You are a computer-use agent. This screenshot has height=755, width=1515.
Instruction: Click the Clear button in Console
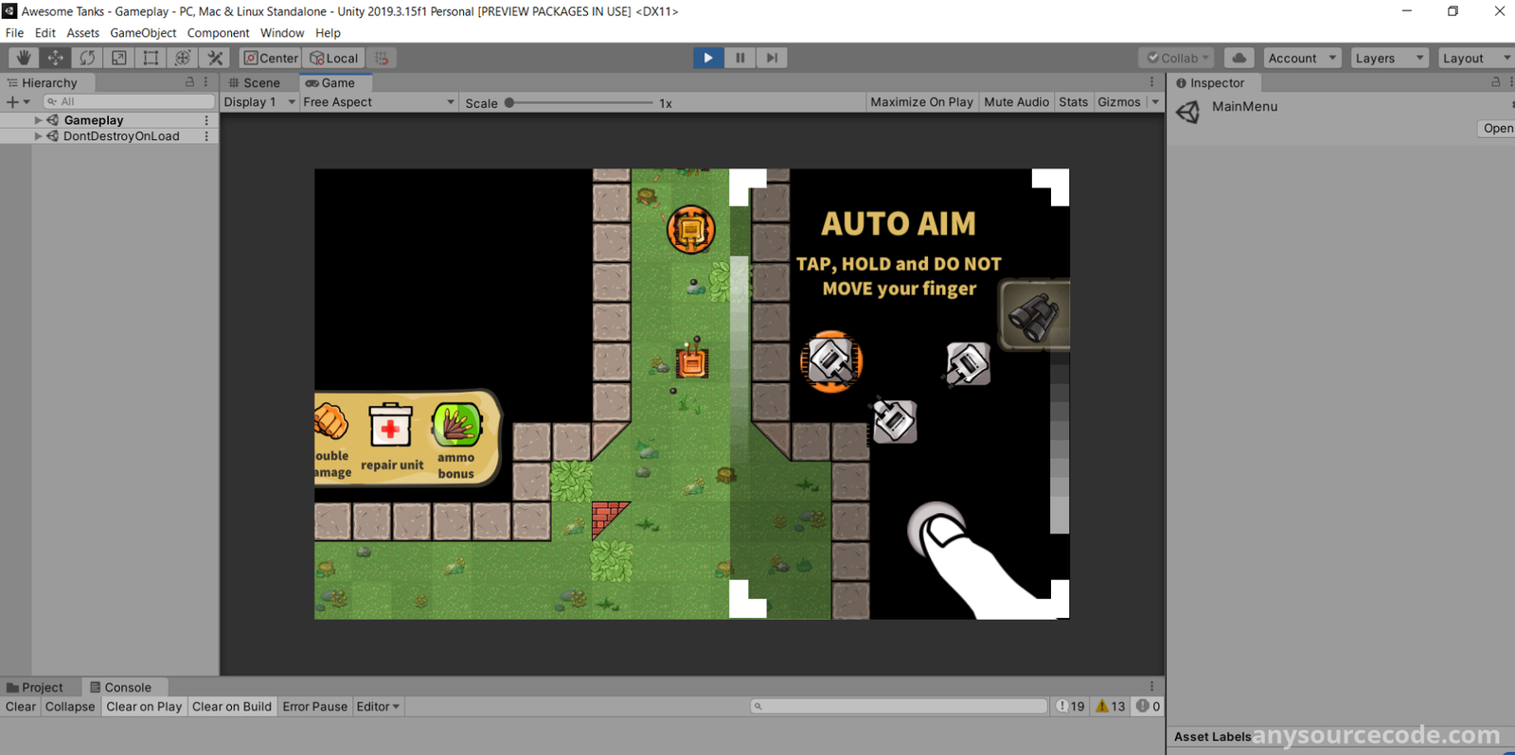(x=21, y=707)
